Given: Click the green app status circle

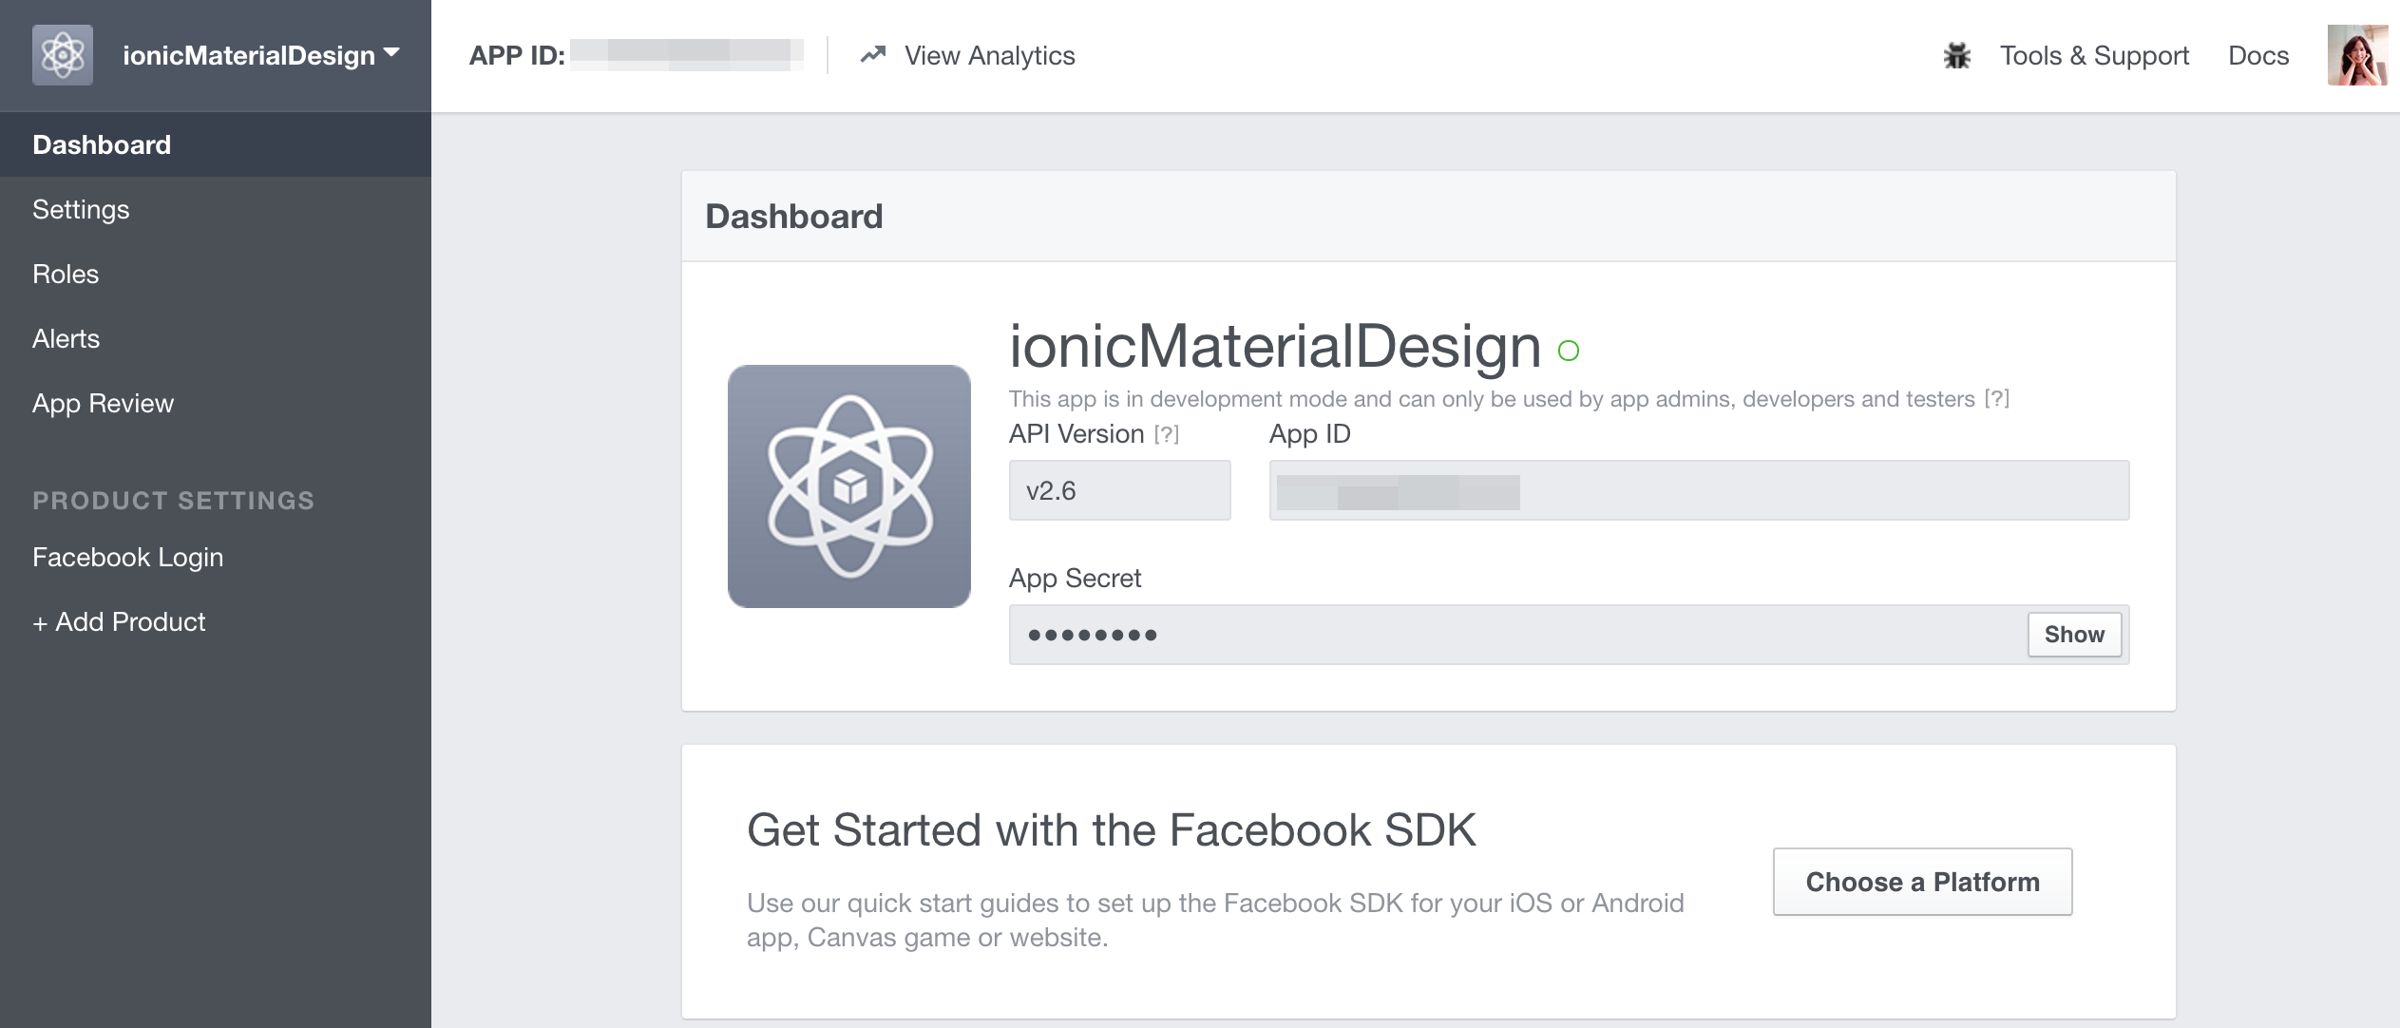Looking at the screenshot, I should point(1568,351).
